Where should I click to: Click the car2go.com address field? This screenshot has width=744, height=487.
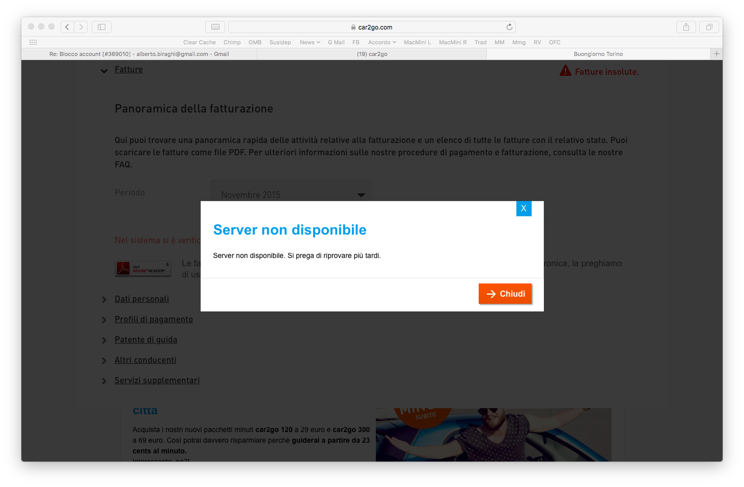point(372,27)
